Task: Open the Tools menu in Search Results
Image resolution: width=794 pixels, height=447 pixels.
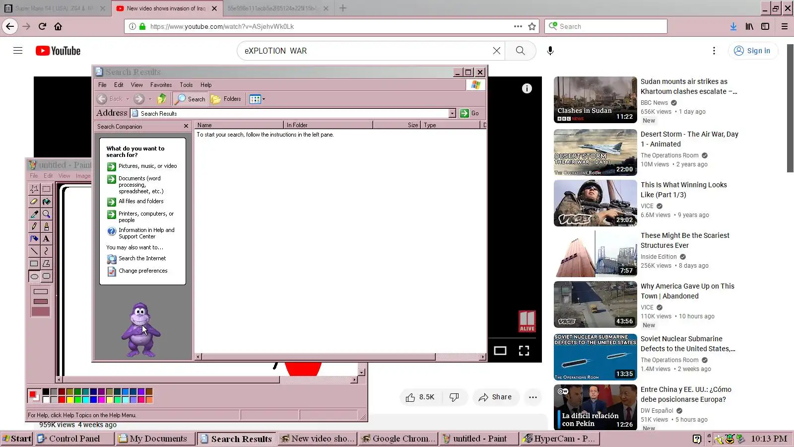Action: pos(186,85)
